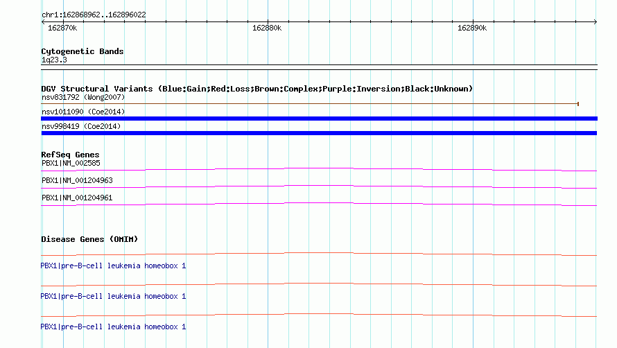Click the black cytogenetic band 1q23.3 line
The height and width of the screenshot is (348, 617).
point(319,67)
